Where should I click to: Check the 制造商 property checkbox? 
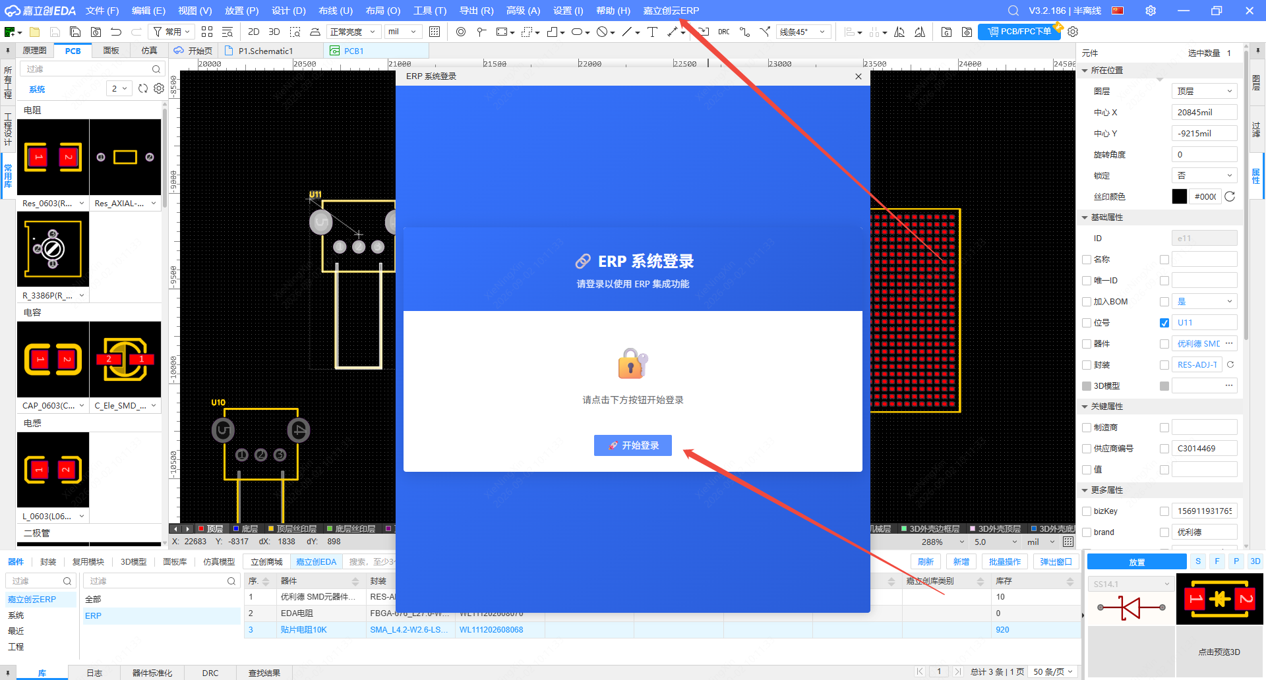tap(1087, 428)
